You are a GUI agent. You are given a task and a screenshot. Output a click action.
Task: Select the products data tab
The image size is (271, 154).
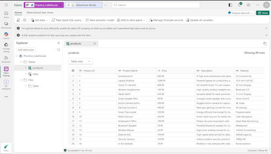point(81,44)
